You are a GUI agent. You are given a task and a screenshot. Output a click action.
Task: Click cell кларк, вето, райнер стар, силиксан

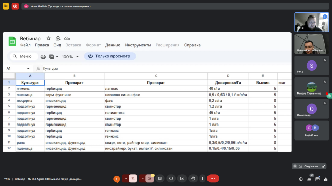tap(156, 143)
